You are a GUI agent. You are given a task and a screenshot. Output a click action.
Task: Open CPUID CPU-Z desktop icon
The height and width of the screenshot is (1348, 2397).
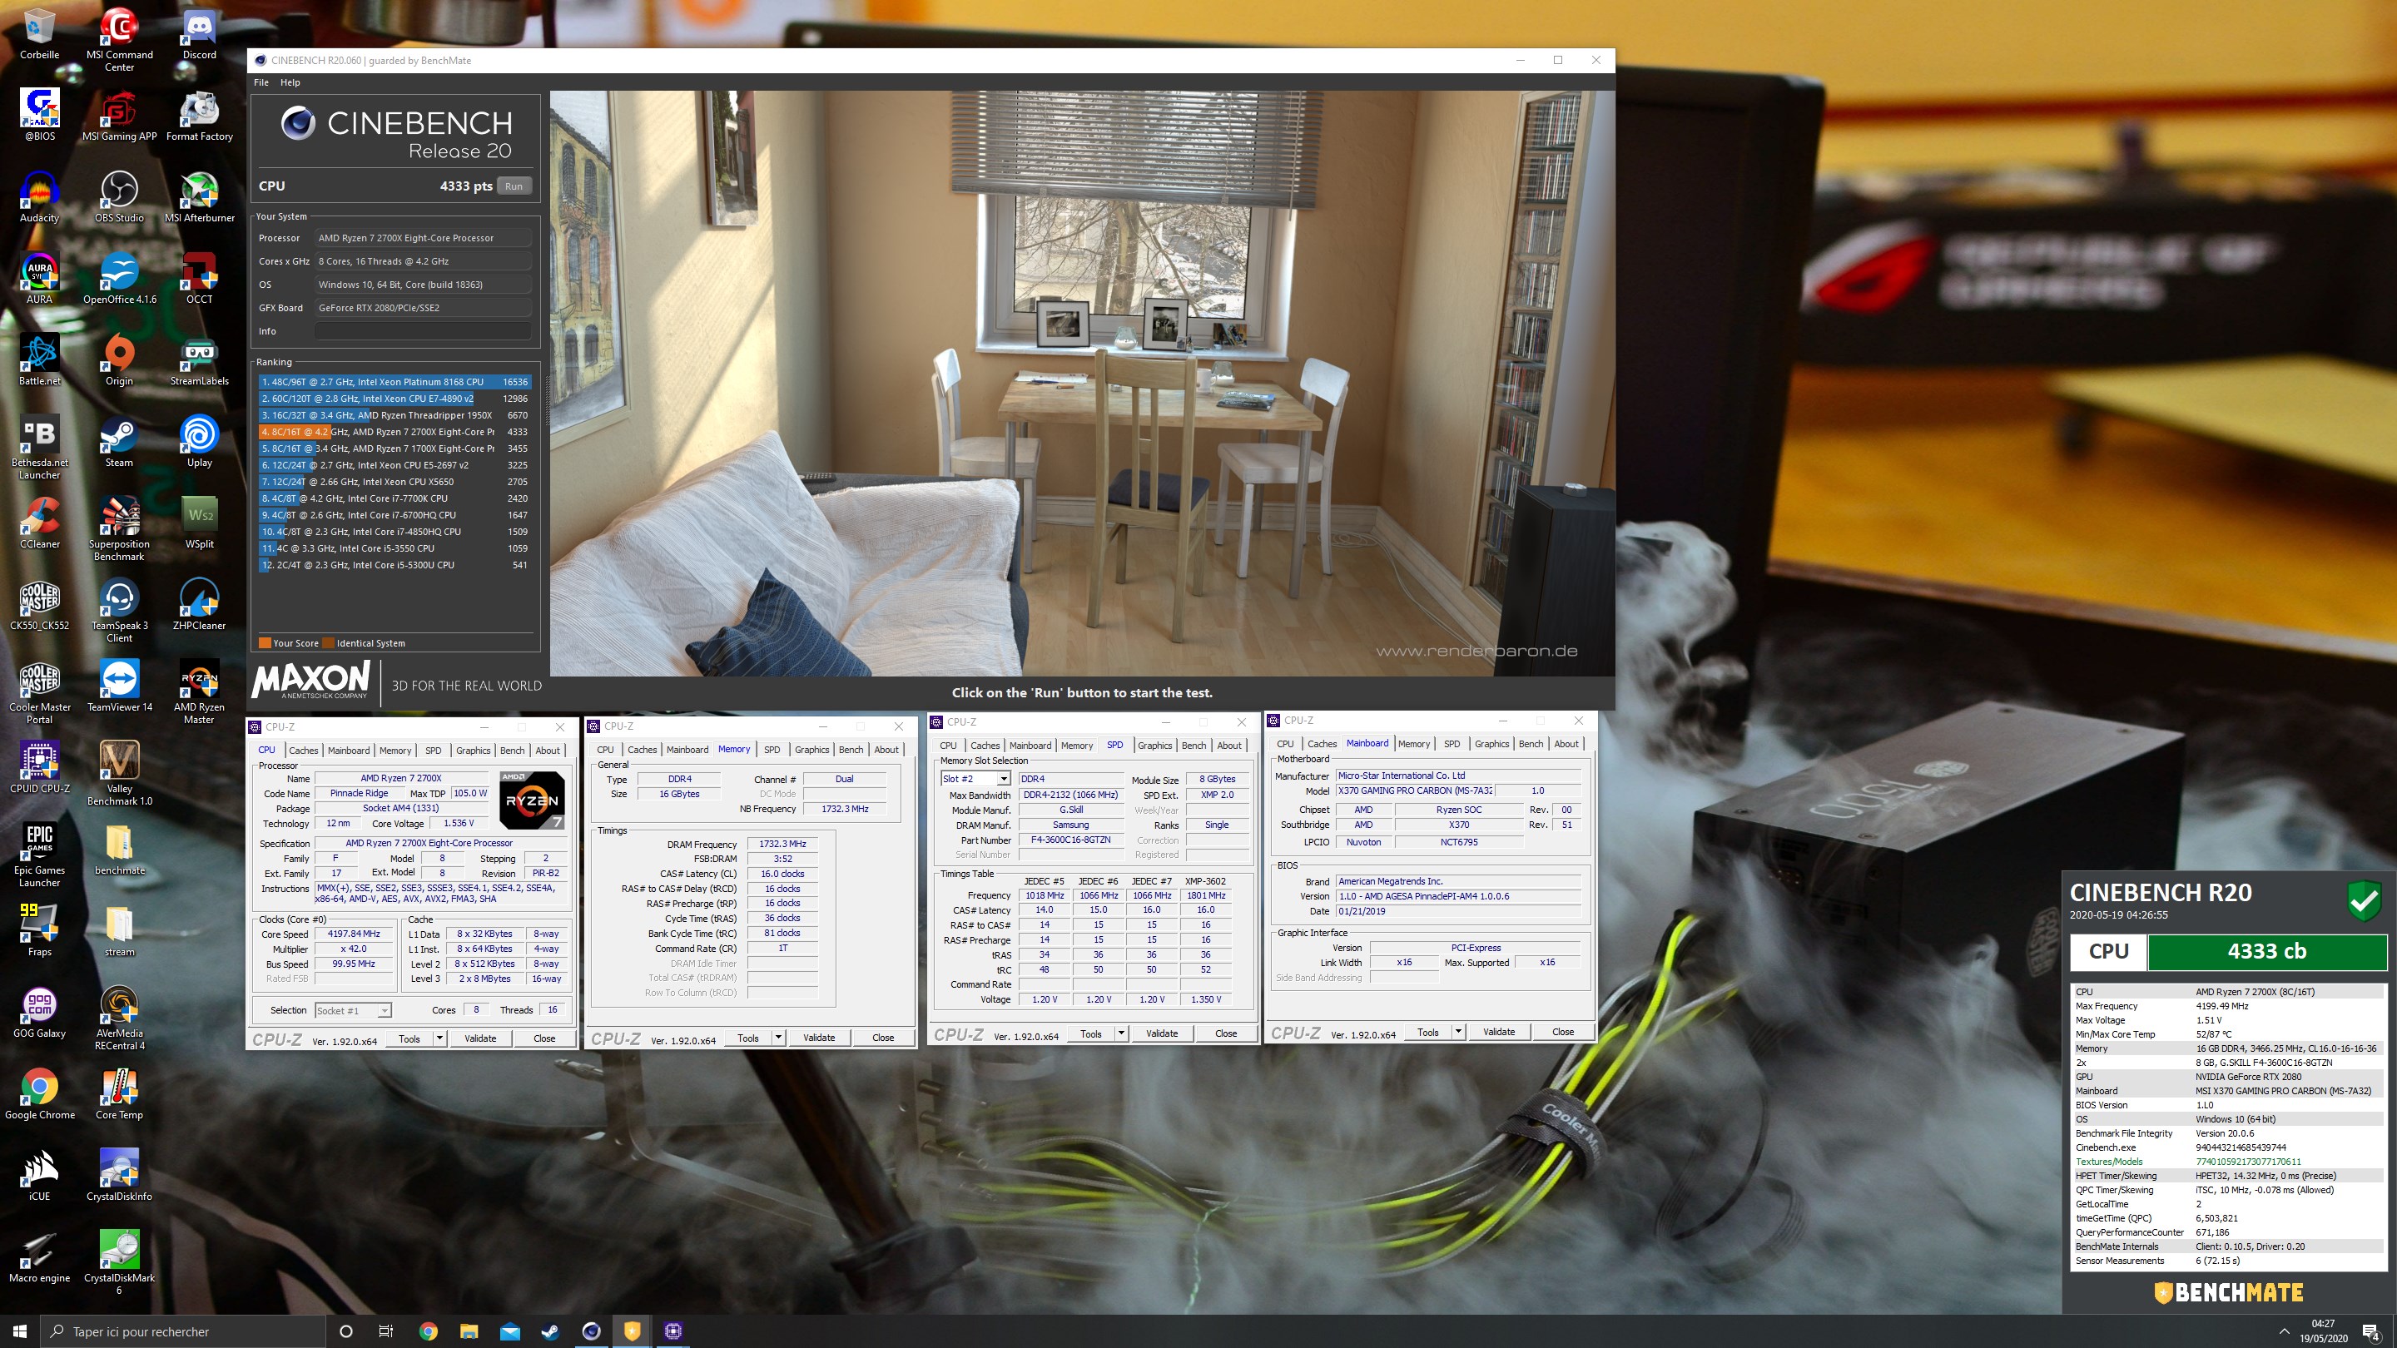click(x=39, y=767)
